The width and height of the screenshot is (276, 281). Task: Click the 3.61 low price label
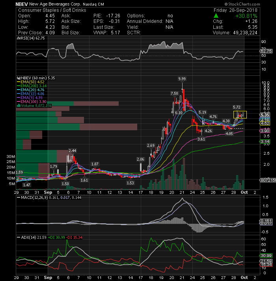[x=201, y=139]
